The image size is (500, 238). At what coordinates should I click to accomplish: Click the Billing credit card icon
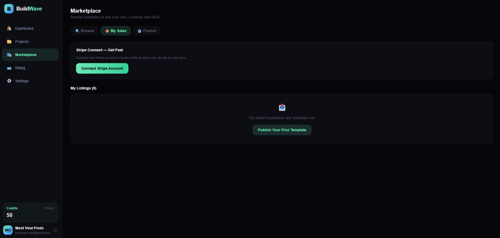9,68
